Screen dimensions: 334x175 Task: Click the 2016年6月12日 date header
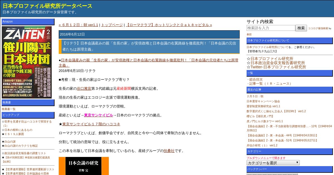[x=149, y=34]
